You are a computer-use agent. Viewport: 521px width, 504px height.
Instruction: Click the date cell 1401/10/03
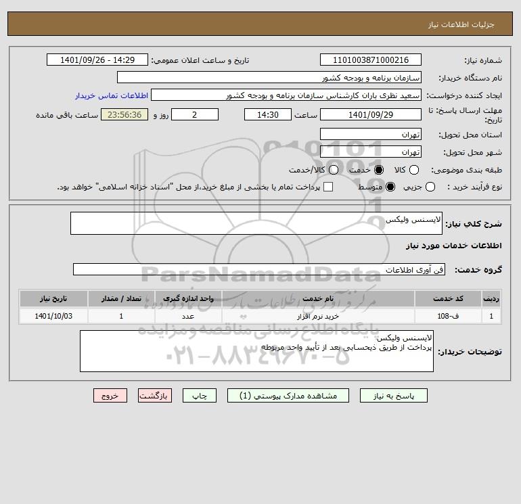pos(53,316)
